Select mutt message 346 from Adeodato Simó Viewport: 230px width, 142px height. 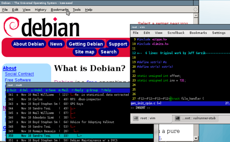(x=68, y=117)
